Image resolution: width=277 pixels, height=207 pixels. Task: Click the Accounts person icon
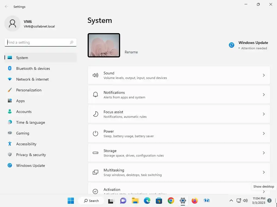point(10,111)
